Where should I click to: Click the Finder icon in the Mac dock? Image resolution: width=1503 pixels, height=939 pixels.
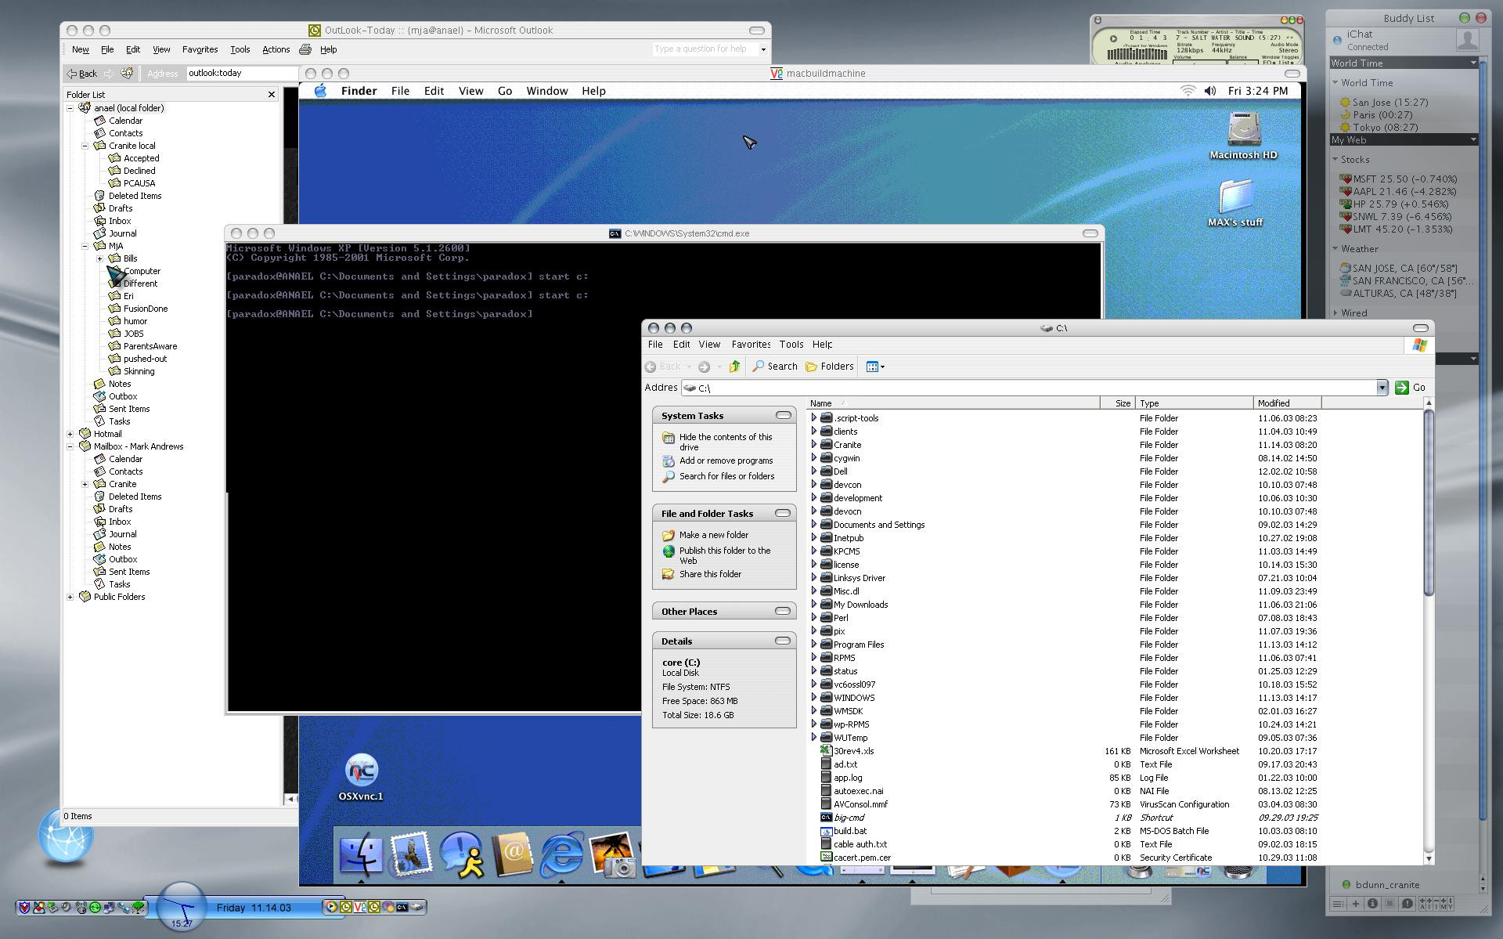pos(361,856)
